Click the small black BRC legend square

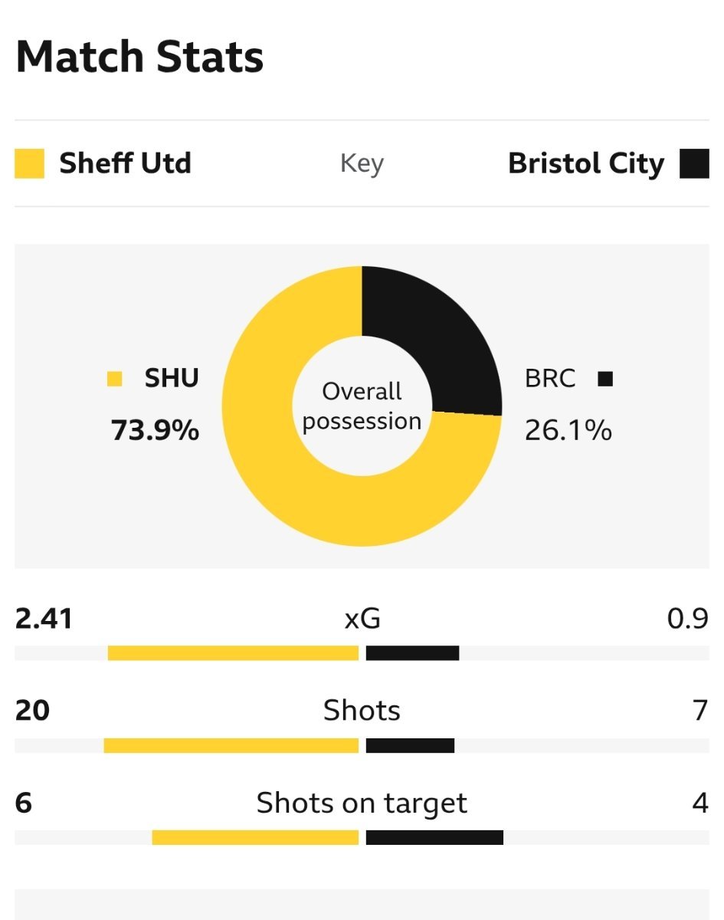(x=605, y=379)
